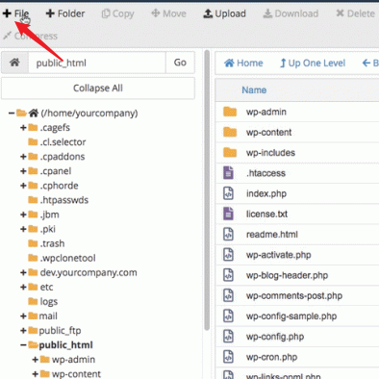Open the Upload dialog
Image resolution: width=379 pixels, height=379 pixels.
tap(224, 13)
